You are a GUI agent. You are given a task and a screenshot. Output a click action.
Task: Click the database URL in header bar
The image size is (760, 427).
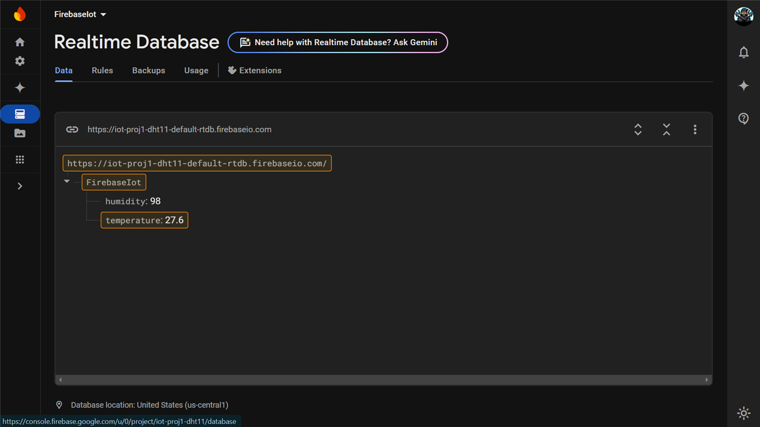[x=180, y=130]
